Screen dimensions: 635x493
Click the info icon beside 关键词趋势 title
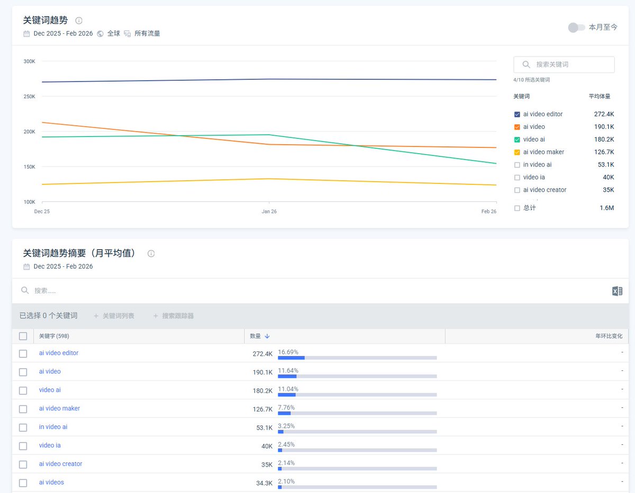[x=79, y=21]
